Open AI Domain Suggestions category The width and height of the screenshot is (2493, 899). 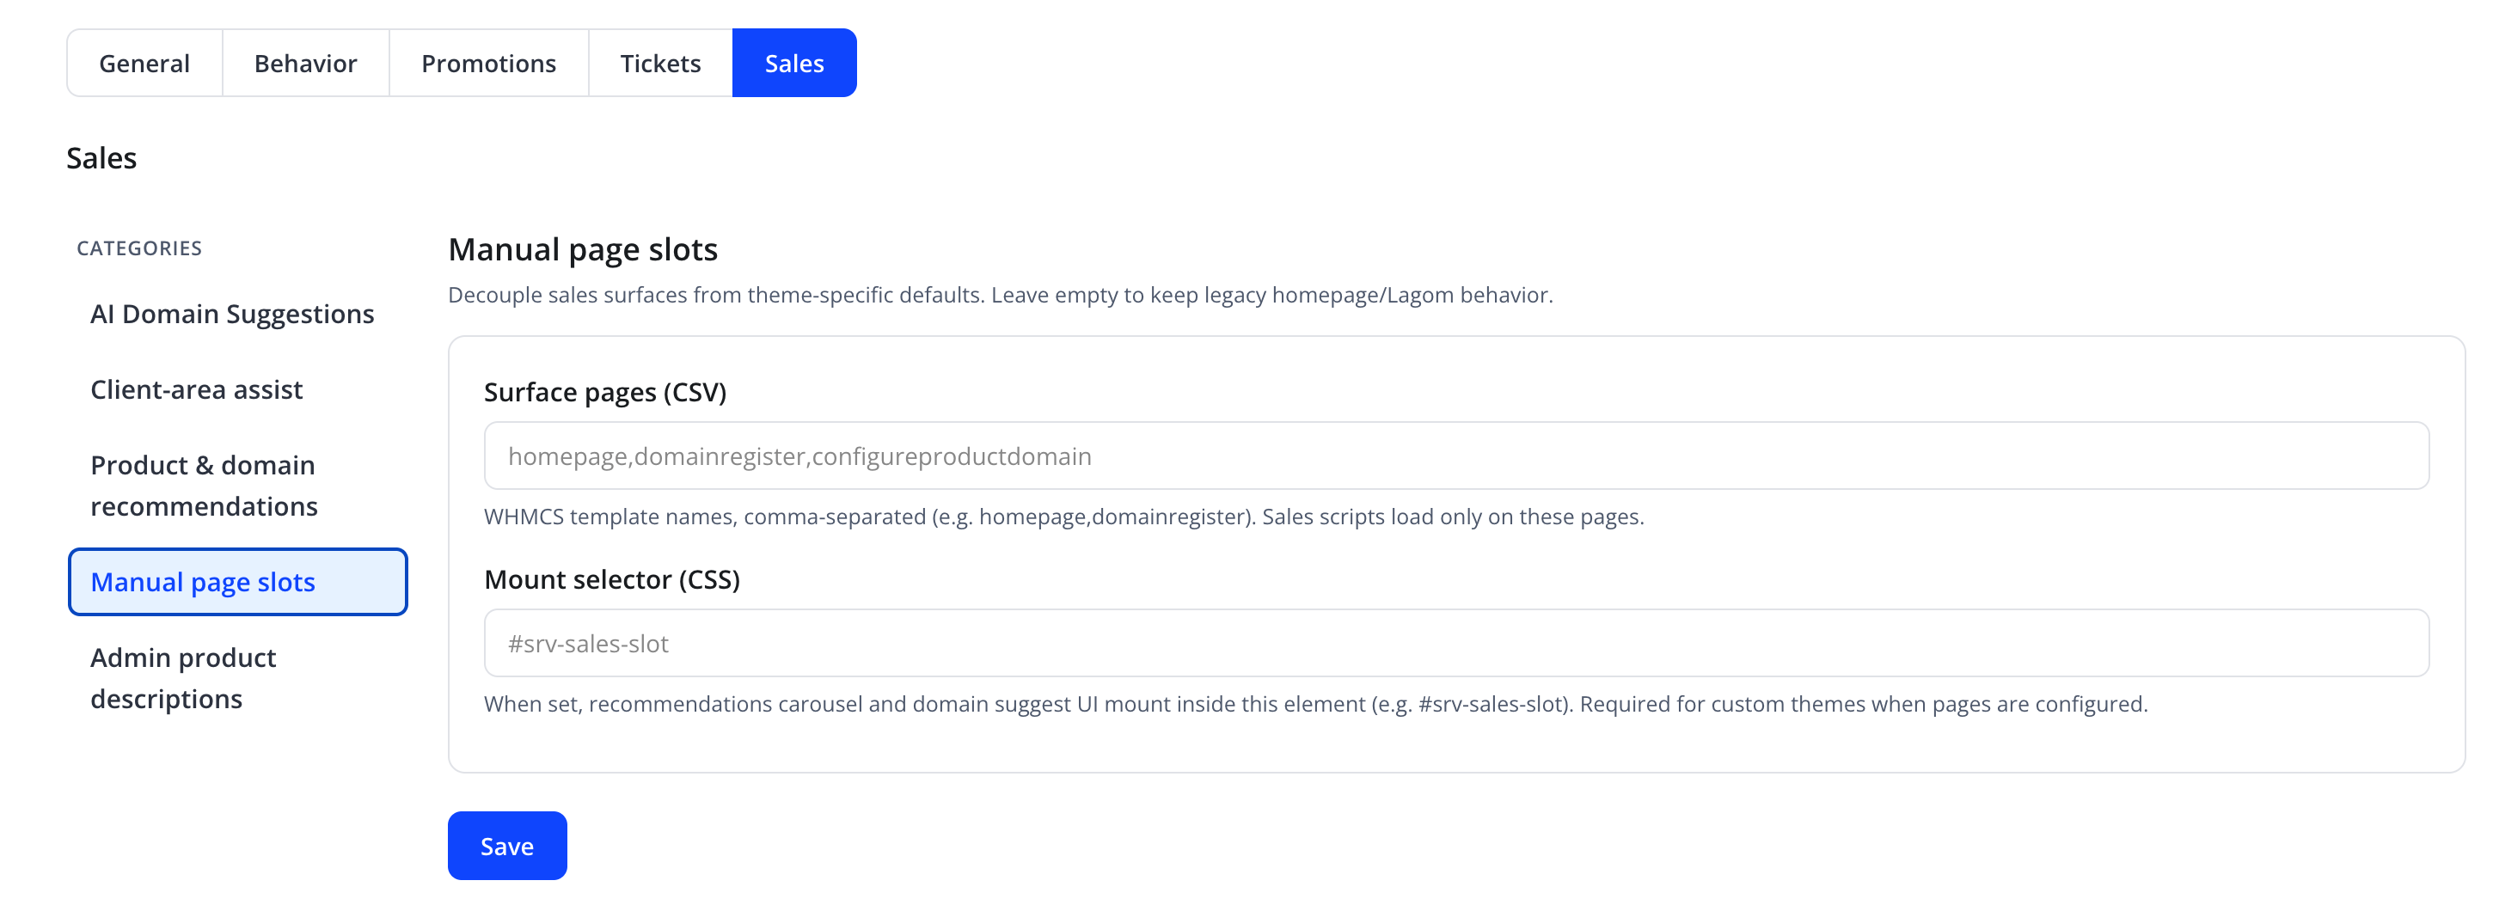(x=238, y=314)
